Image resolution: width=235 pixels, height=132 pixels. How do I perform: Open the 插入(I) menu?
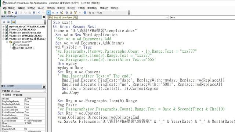click(41, 8)
